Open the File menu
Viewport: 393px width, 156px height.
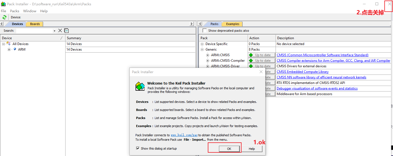point(3,11)
